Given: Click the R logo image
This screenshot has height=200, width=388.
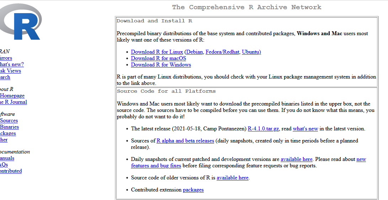Looking at the screenshot, I should click(21, 22).
